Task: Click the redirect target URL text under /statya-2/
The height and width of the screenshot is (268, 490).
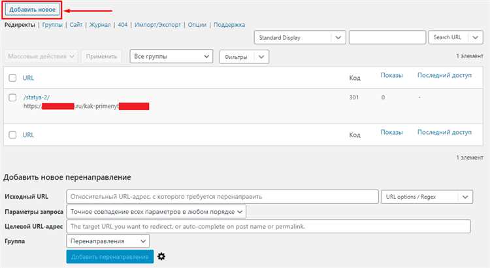Action: coord(86,107)
